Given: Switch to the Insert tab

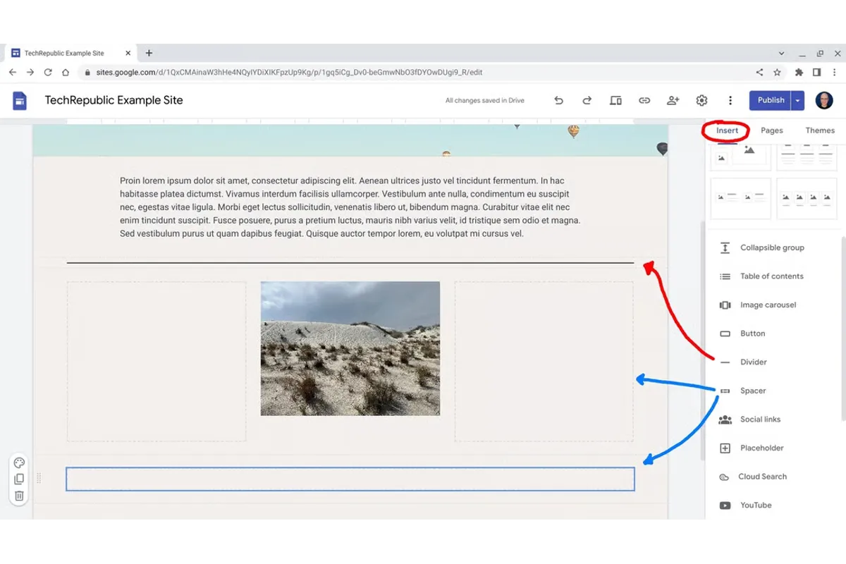Looking at the screenshot, I should pos(727,130).
